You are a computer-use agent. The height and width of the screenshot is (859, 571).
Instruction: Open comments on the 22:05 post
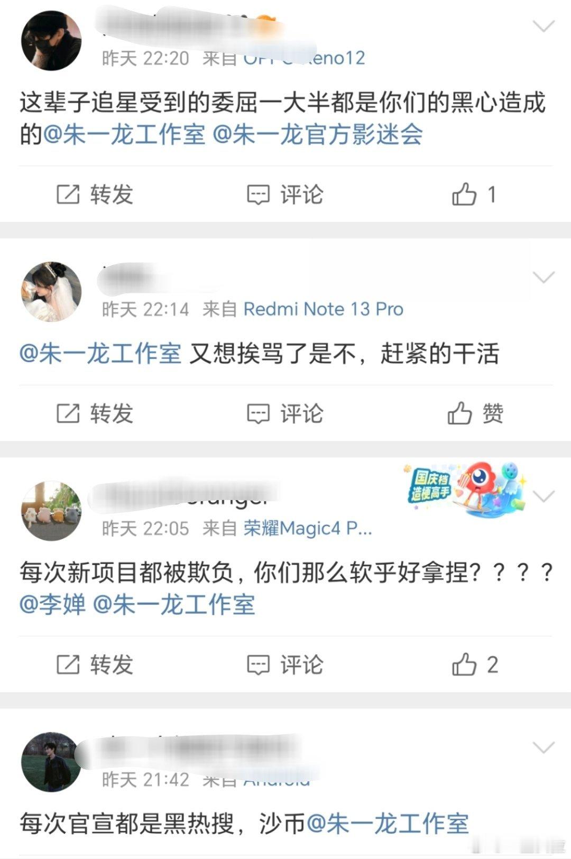(285, 664)
